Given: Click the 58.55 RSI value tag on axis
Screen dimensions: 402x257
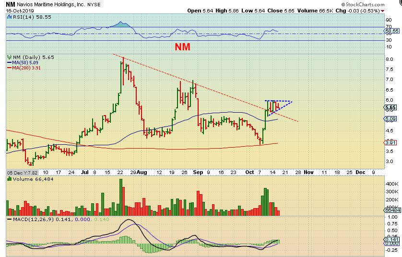Looking at the screenshot, I should pyautogui.click(x=392, y=31).
